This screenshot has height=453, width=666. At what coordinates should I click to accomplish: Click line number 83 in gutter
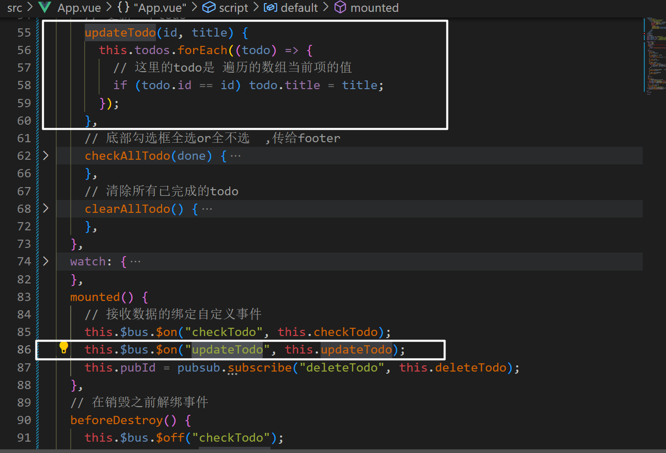pyautogui.click(x=24, y=297)
